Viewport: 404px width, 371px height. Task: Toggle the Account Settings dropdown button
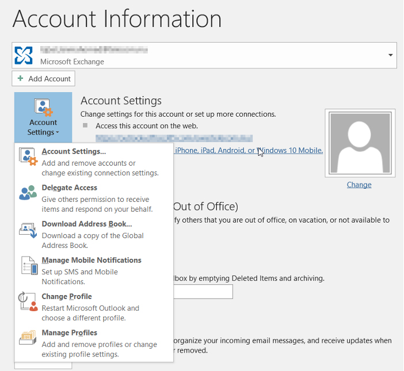(43, 118)
